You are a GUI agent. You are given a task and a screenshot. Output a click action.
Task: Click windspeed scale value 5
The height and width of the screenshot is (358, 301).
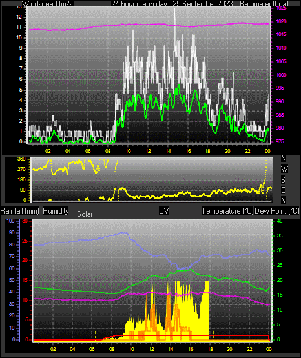(21, 90)
